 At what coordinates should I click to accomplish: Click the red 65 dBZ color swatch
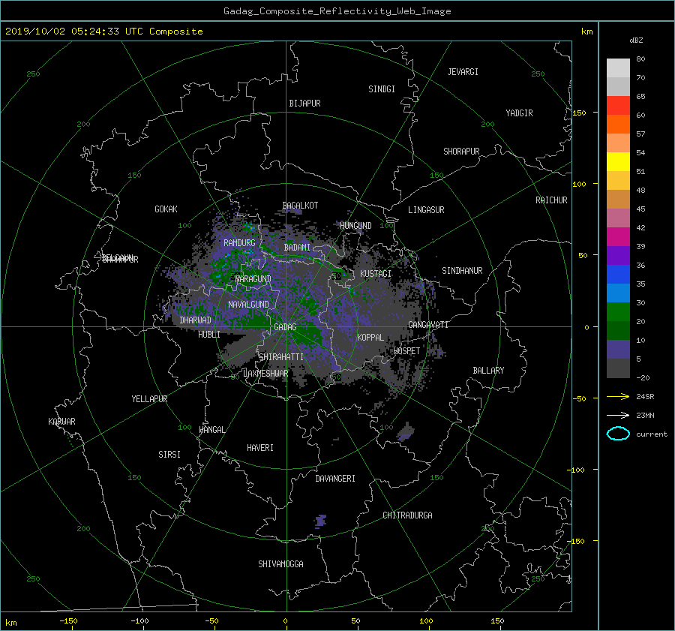coord(618,105)
